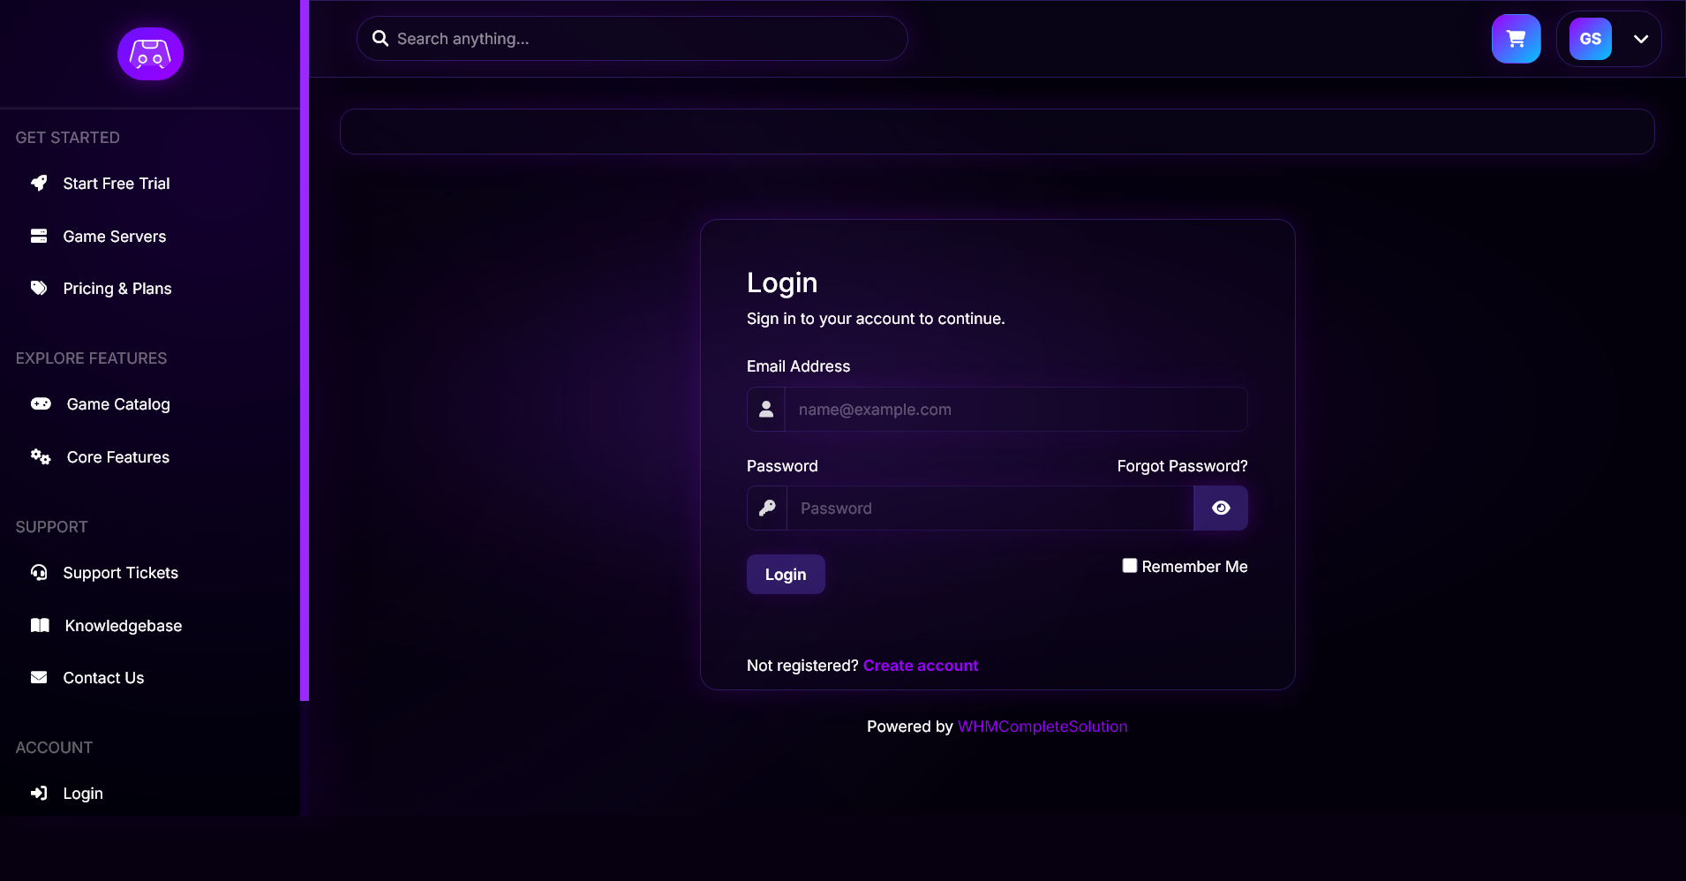The height and width of the screenshot is (881, 1686).
Task: Click the gears icon beside Core Features
Action: point(41,456)
